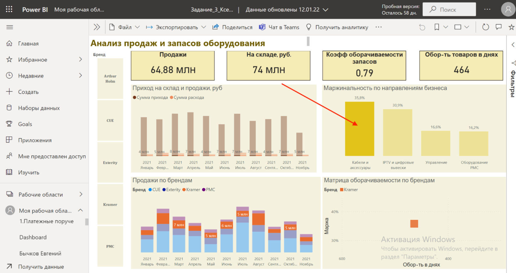Click Получить данные link

pos(41,267)
